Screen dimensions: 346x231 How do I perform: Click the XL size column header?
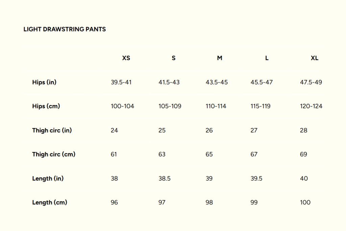[x=315, y=58]
